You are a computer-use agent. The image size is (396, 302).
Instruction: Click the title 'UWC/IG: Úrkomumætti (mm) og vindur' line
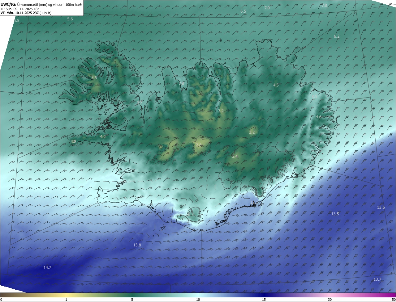[x=41, y=5]
